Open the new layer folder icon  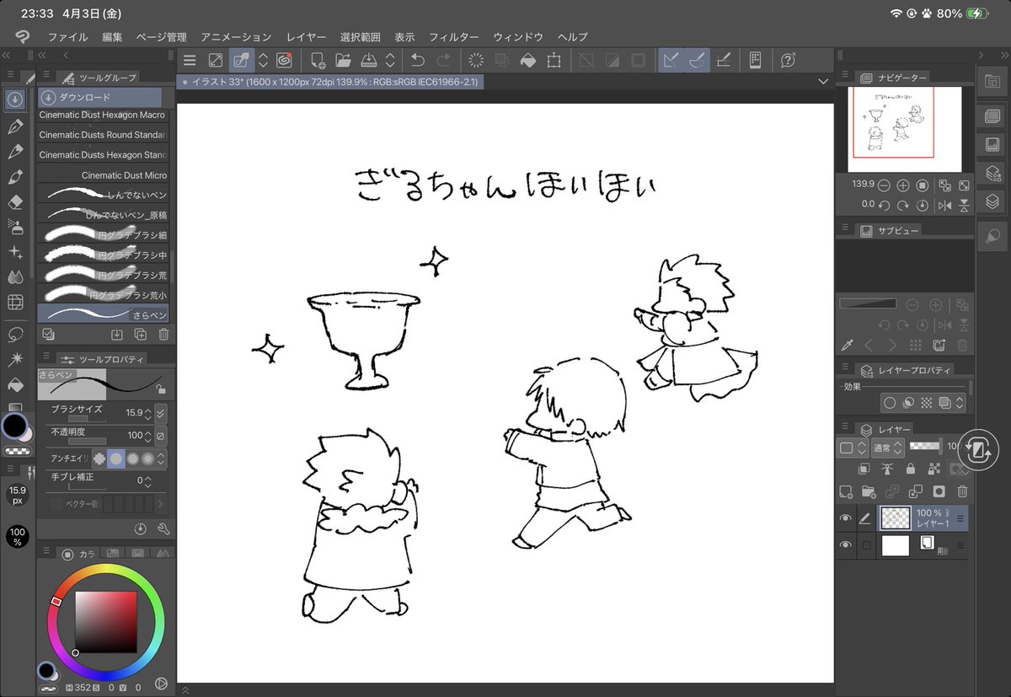[x=869, y=491]
